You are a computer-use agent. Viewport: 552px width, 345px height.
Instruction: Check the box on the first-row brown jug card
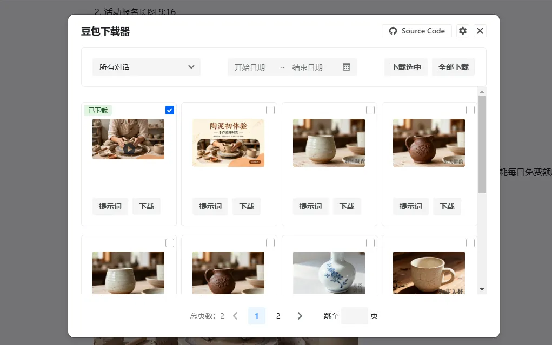click(470, 110)
